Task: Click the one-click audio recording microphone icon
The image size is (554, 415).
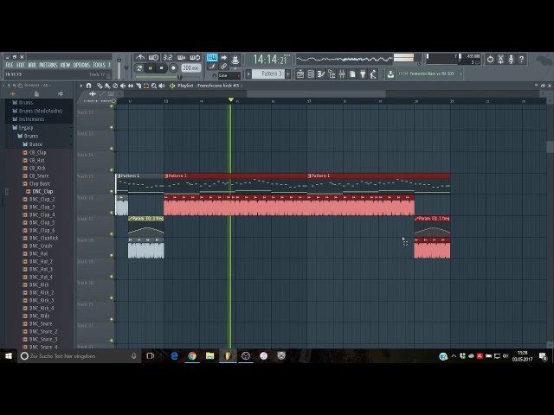Action: 511,60
